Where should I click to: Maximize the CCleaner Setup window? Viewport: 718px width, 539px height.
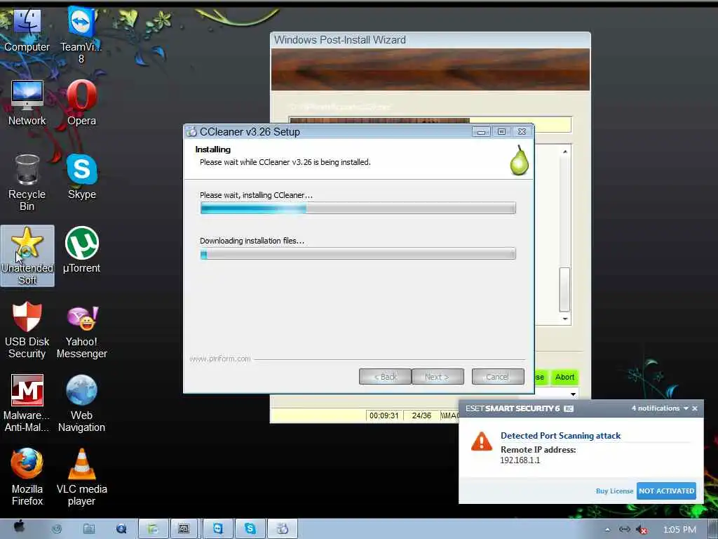(x=501, y=132)
